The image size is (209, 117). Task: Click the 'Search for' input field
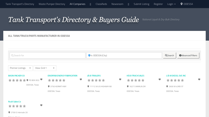pos(48,55)
